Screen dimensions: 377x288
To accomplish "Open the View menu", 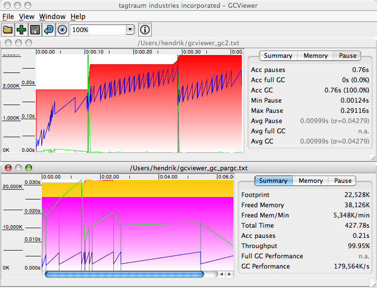I will point(27,17).
